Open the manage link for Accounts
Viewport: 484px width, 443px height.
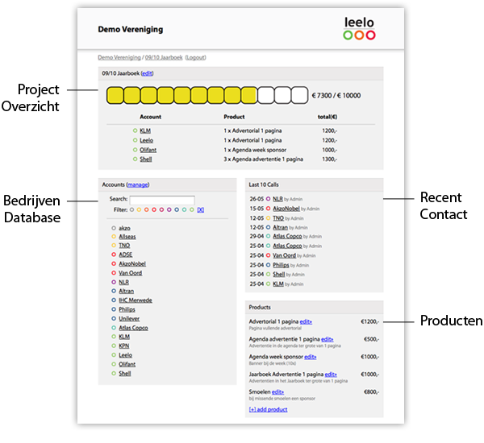click(138, 184)
